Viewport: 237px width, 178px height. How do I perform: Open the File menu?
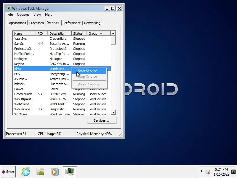(10, 15)
